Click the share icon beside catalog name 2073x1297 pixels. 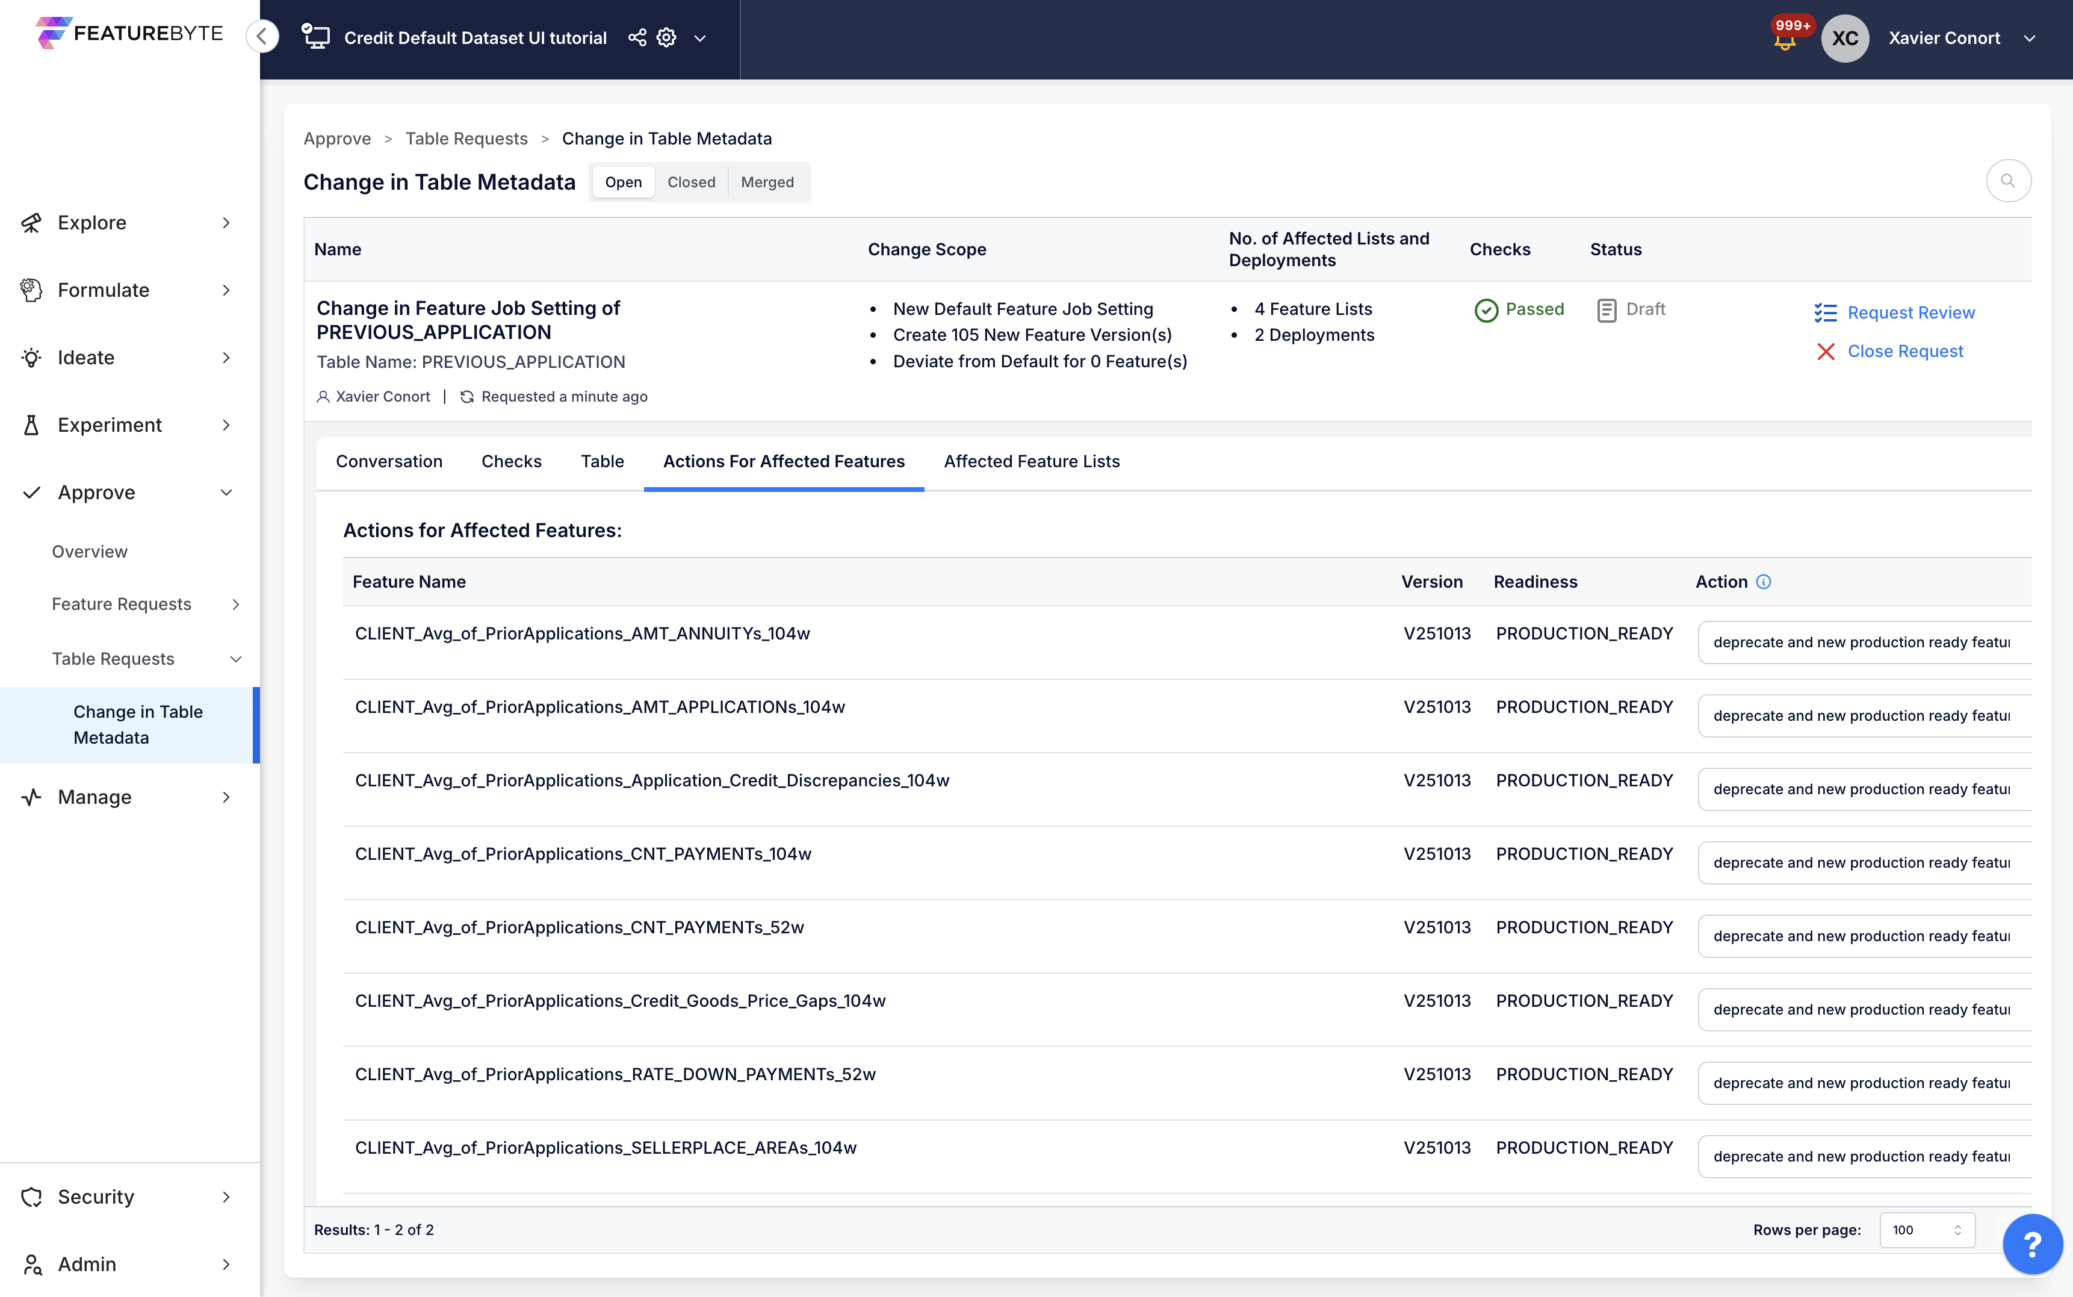coord(637,38)
